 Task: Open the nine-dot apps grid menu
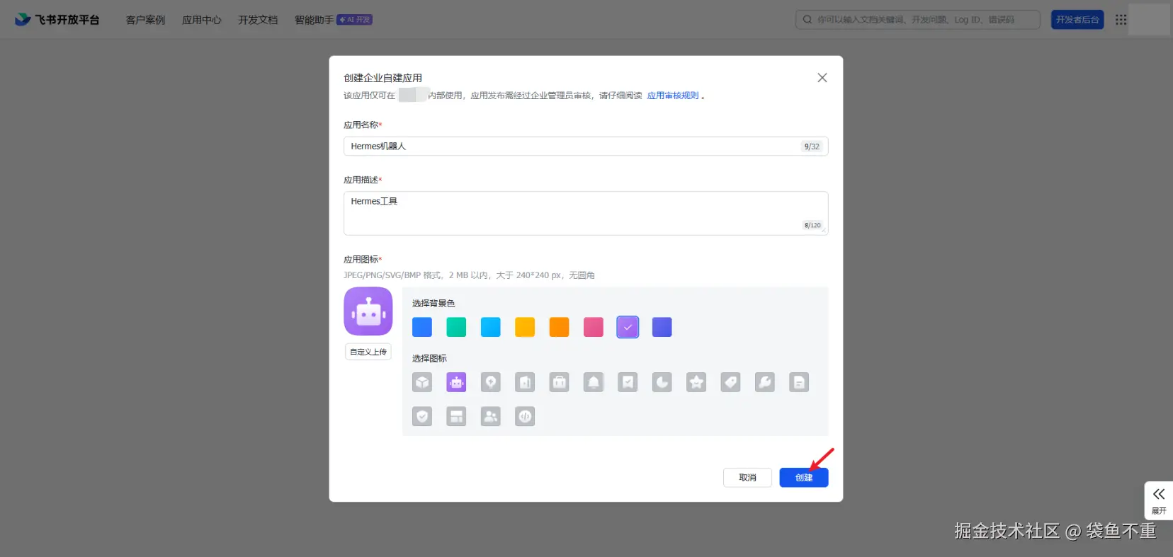pyautogui.click(x=1121, y=20)
